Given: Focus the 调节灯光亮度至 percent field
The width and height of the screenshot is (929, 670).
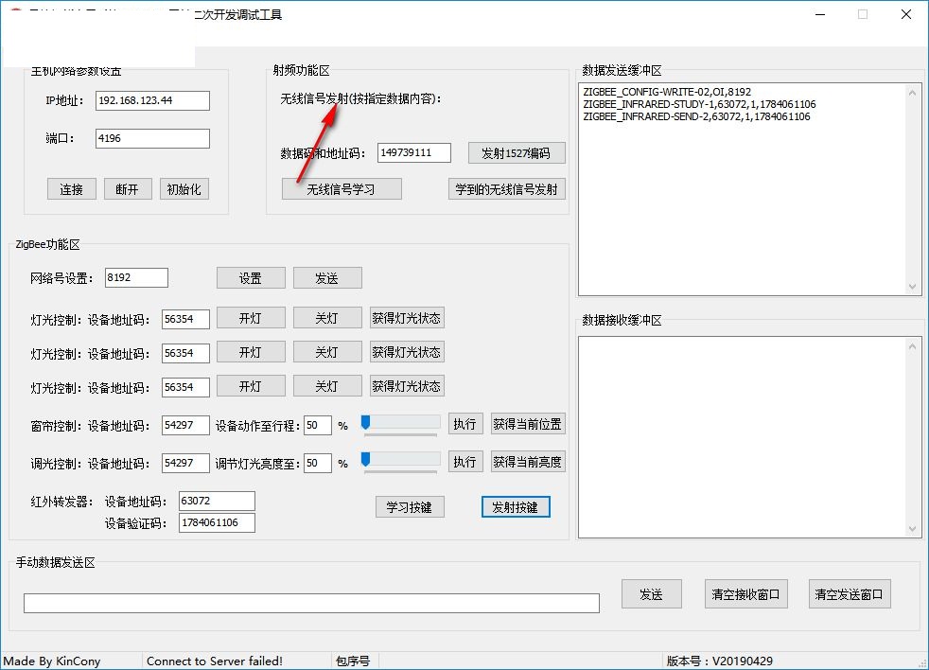Looking at the screenshot, I should tap(318, 463).
